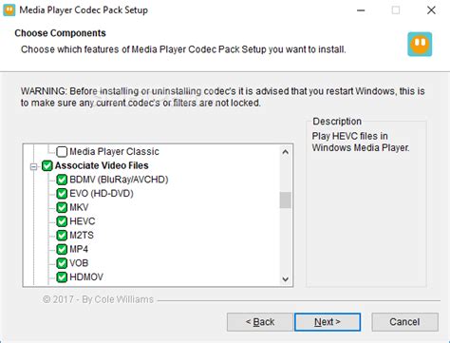Screen dimensions: 450x343
Task: Select the 'HDMOV' row text
Action: pos(86,277)
